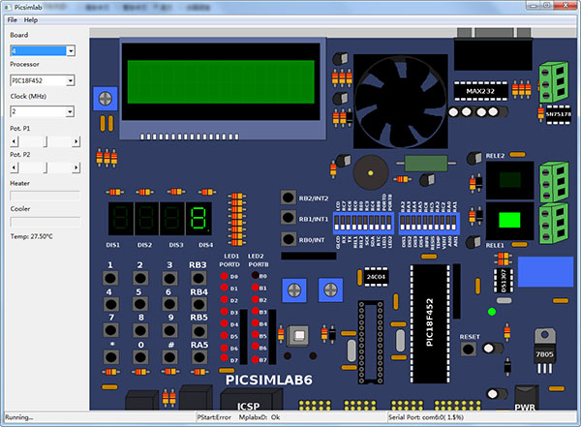Open the Clock (MHz) dropdown
This screenshot has height=427, width=581.
pos(43,111)
